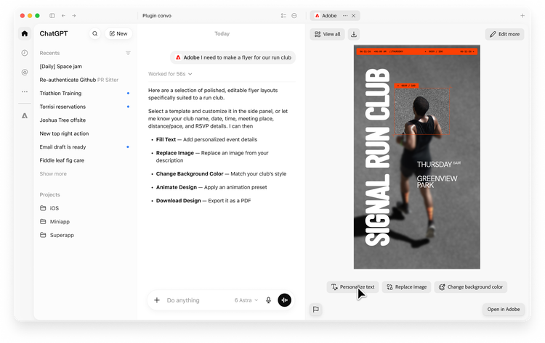
Task: Click the @ mentions icon in sidebar
Action: click(24, 72)
